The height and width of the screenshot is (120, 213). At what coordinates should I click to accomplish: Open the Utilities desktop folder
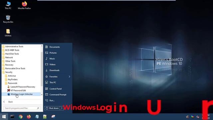(8, 33)
